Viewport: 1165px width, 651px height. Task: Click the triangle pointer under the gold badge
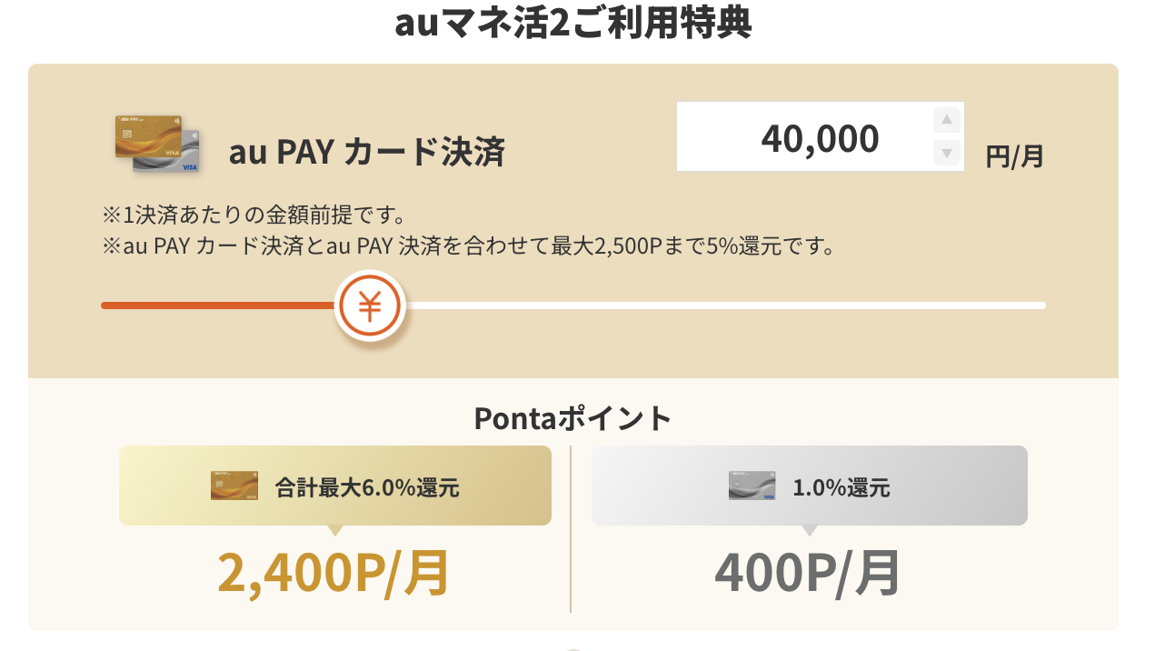(x=335, y=530)
